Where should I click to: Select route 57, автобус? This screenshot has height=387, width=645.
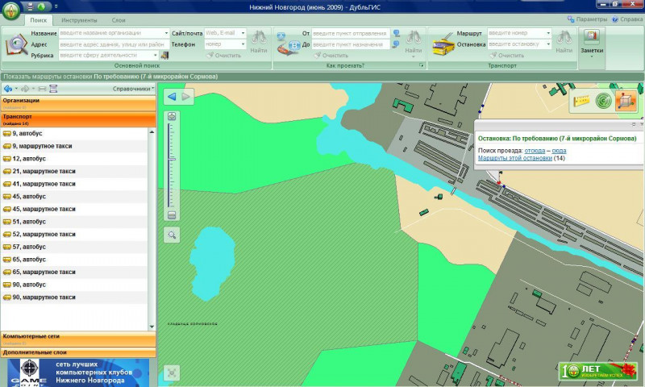tap(74, 247)
